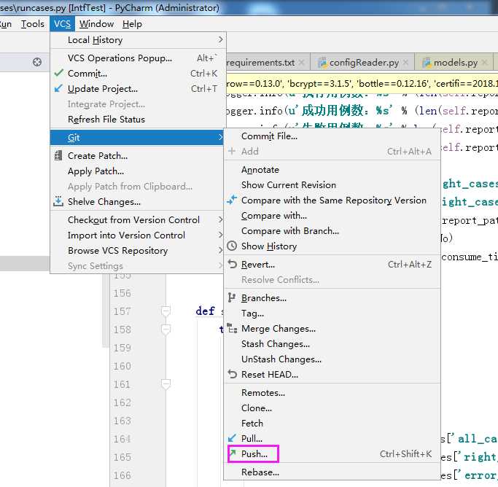The image size is (498, 487).
Task: Click the crosshair locate icon in project panel
Action: (x=37, y=62)
